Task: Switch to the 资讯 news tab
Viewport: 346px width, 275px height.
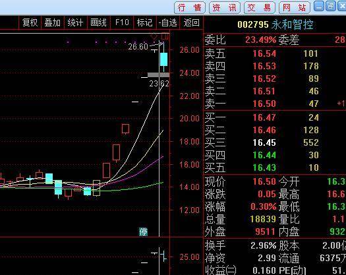Action: pyautogui.click(x=225, y=8)
